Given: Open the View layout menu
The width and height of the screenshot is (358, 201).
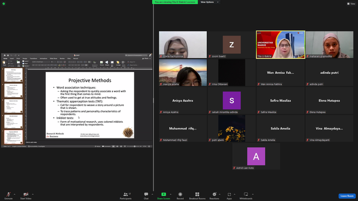Looking at the screenshot, I should (351, 4).
